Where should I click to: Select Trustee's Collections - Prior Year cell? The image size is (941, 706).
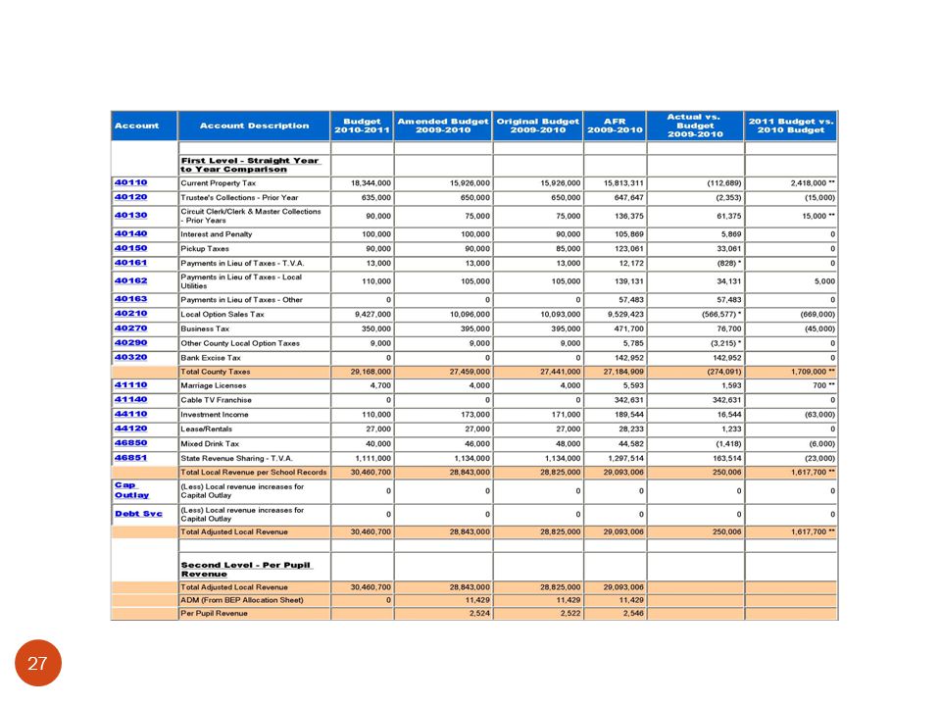[239, 197]
